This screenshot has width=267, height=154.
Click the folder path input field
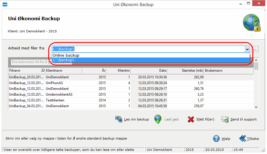point(148,49)
